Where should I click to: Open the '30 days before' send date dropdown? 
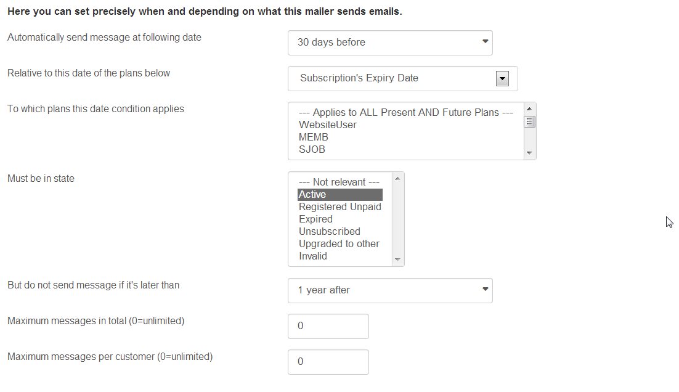point(390,43)
